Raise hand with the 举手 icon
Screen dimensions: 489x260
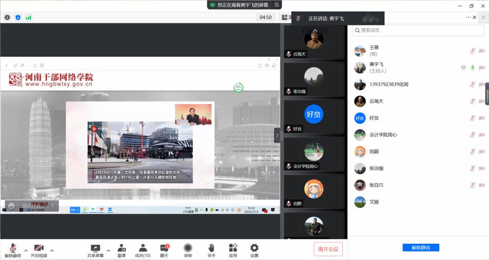211,248
